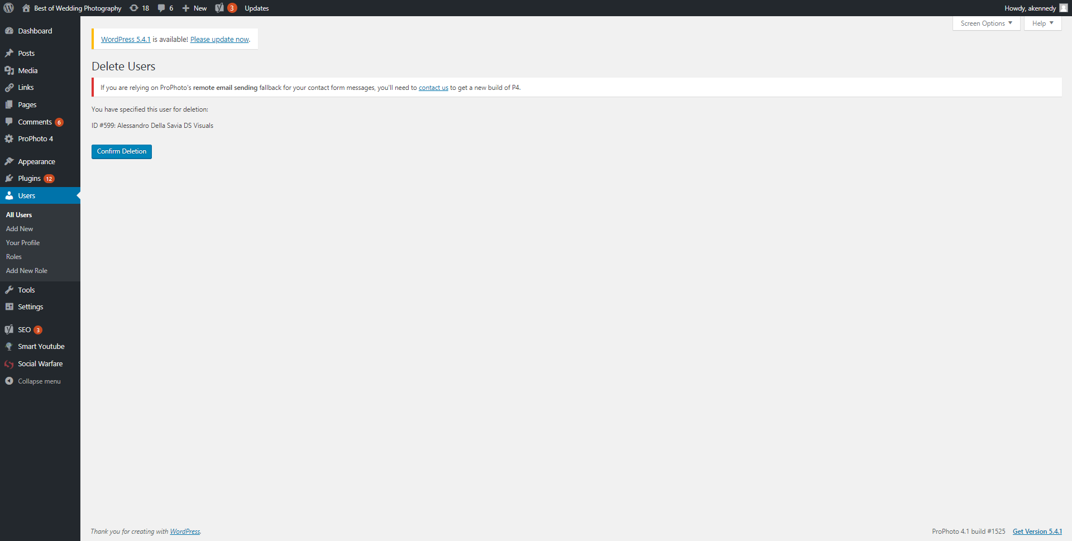Select All Users submenu item
1072x541 pixels.
pyautogui.click(x=19, y=215)
